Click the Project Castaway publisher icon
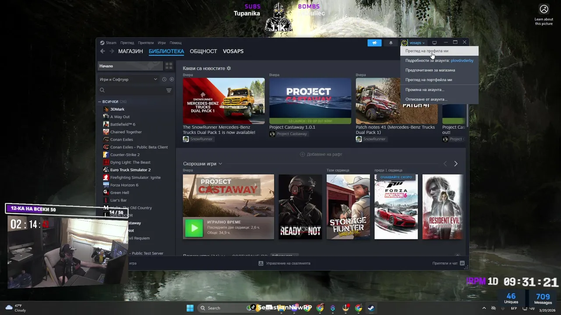 click(272, 134)
